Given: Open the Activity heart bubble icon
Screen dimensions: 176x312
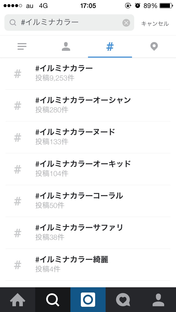Looking at the screenshot, I should (x=123, y=300).
